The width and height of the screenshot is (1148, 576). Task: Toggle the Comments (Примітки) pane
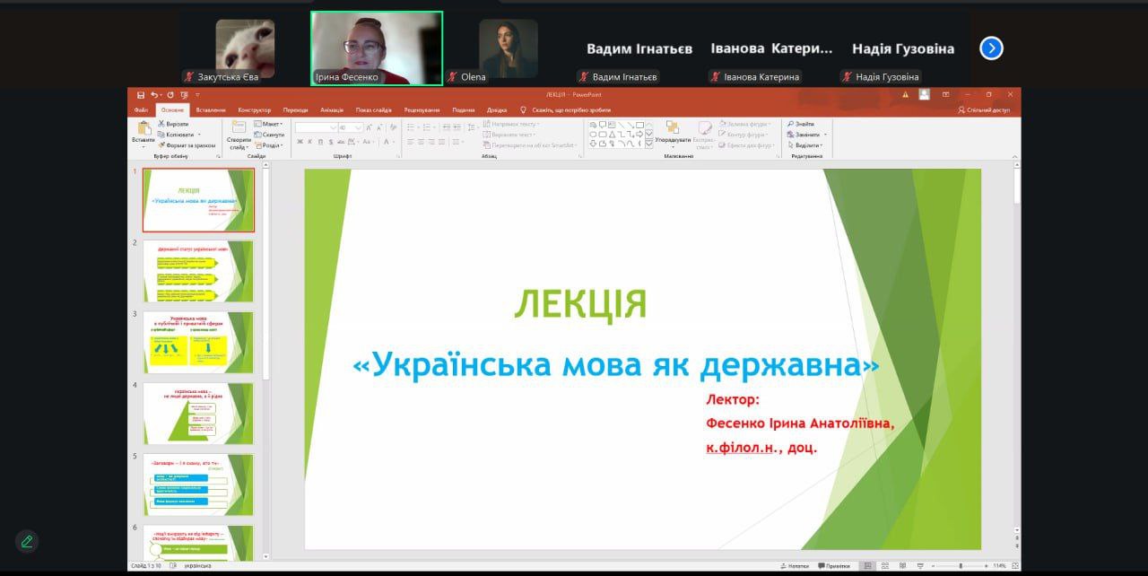tap(833, 566)
